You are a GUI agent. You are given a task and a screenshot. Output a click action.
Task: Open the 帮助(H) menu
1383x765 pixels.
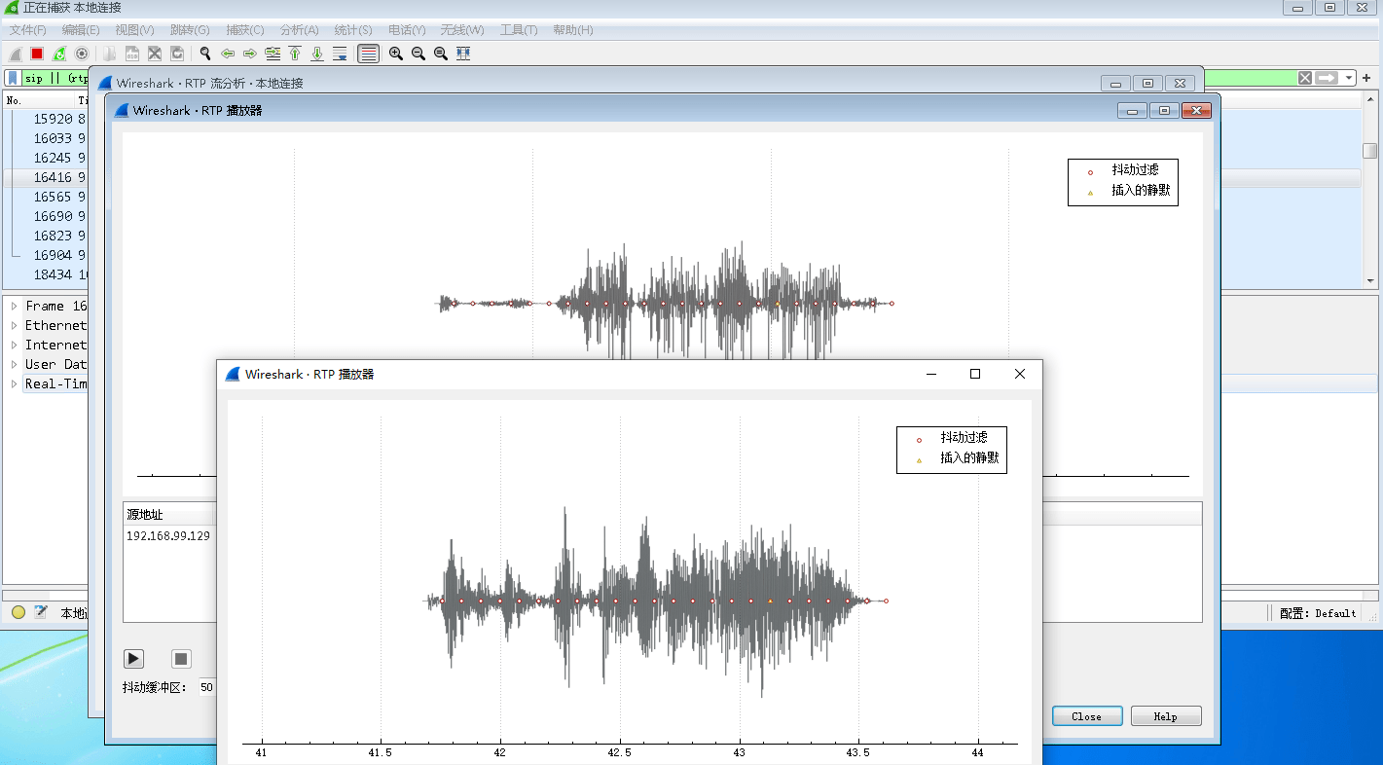click(573, 30)
